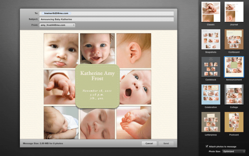Click the Send button
This screenshot has width=249, height=156.
(x=166, y=144)
